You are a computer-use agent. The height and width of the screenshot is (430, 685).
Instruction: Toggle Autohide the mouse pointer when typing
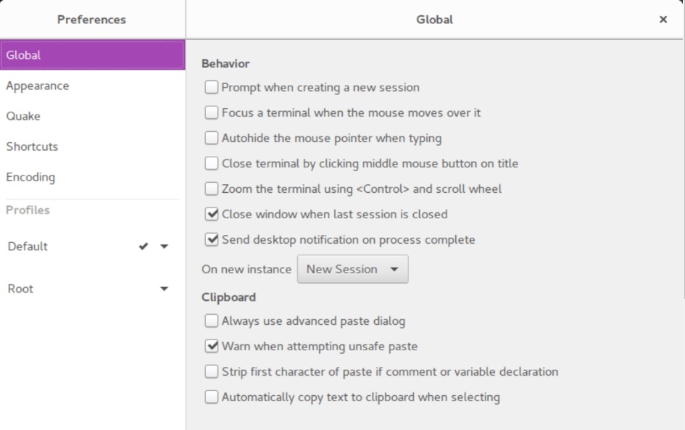click(x=211, y=138)
